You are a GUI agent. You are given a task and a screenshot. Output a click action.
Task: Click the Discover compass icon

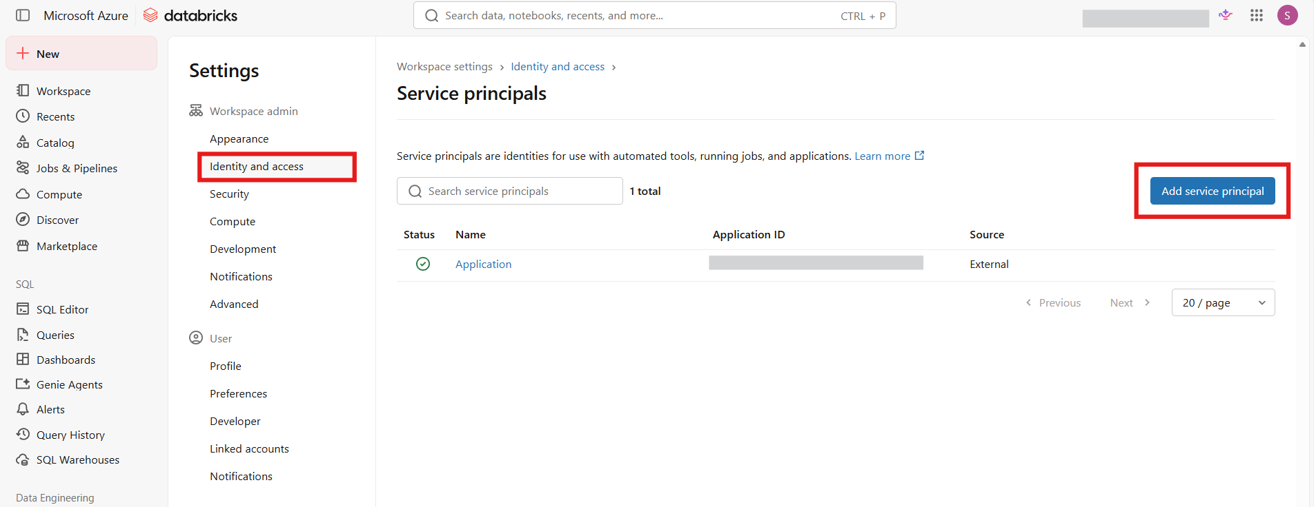pos(23,219)
